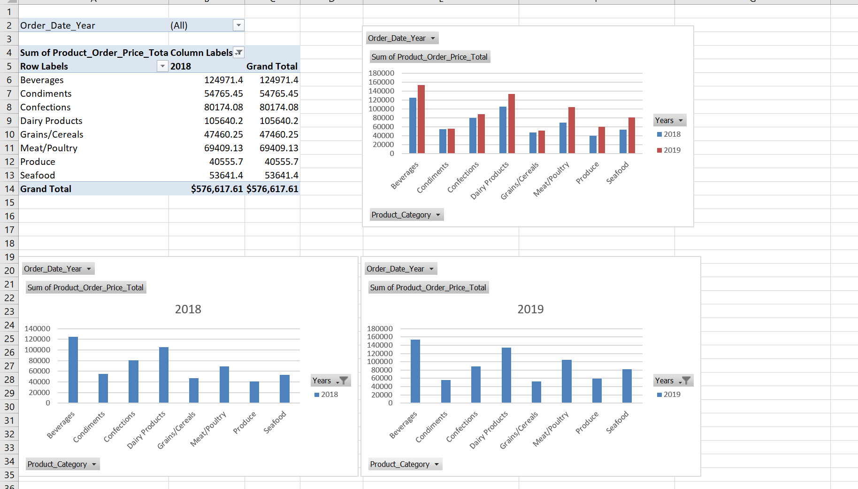Select the Seafood row label cell
Viewport: 858px width, 489px height.
pos(93,175)
